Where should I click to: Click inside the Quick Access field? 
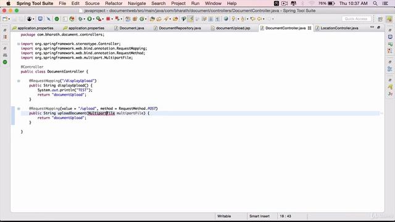click(356, 19)
